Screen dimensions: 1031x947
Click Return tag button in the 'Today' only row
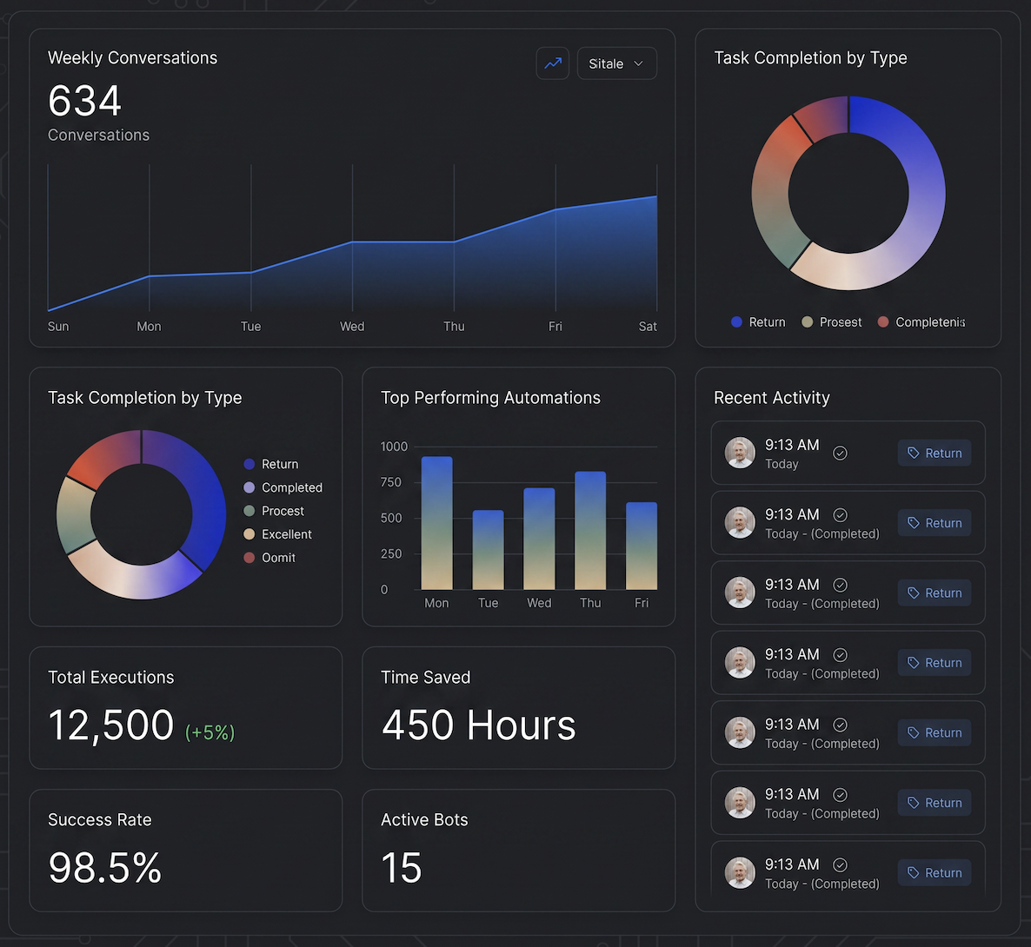[935, 453]
